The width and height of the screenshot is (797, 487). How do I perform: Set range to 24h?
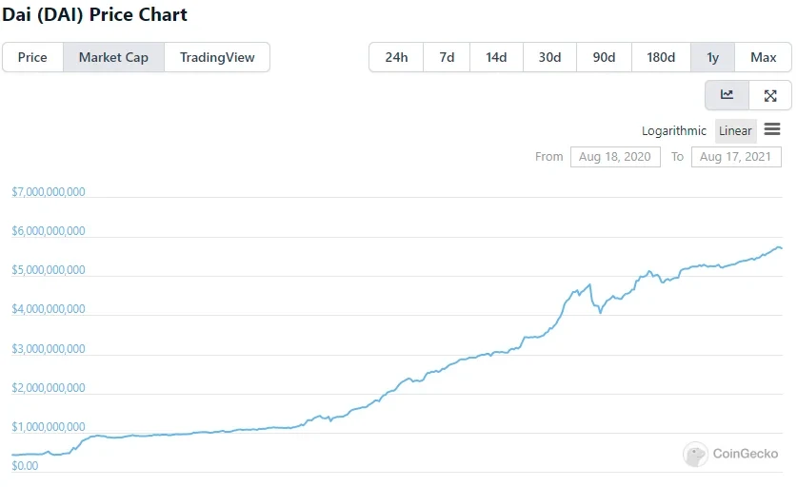[x=396, y=57]
